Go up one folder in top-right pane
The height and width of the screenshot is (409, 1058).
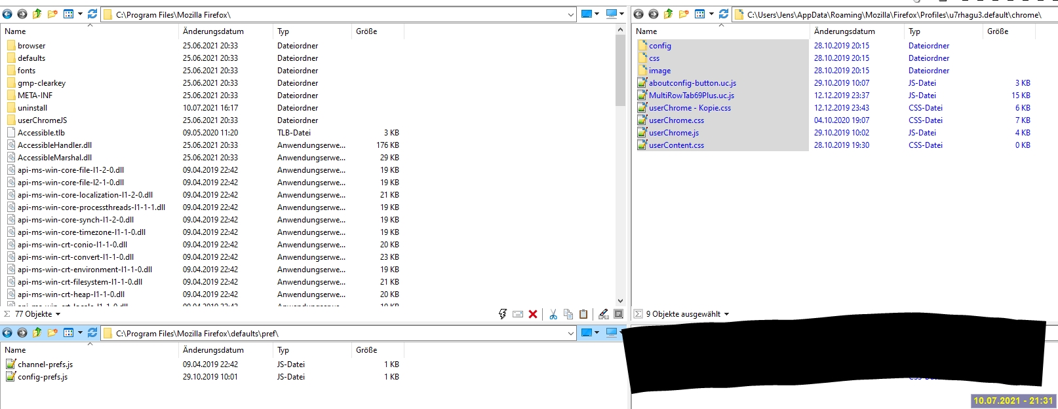click(x=668, y=14)
